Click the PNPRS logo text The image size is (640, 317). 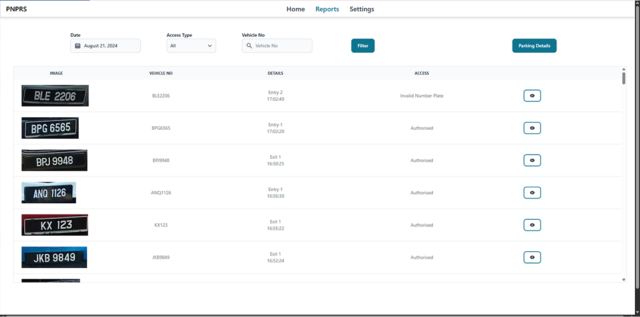point(17,9)
